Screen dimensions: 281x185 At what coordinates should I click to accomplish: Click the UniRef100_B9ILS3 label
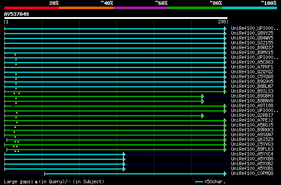pyautogui.click(x=252, y=91)
